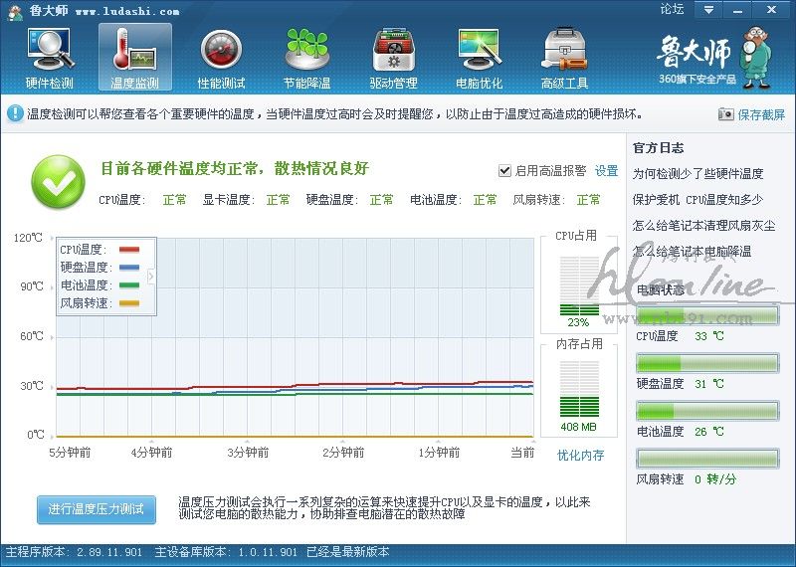Open the 保护爱机 CPU温度知多少 article
The image size is (796, 567).
[697, 199]
